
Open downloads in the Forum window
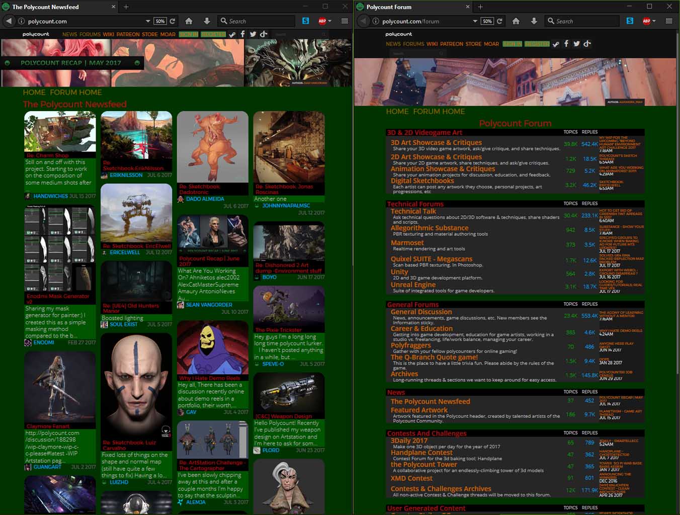click(534, 21)
